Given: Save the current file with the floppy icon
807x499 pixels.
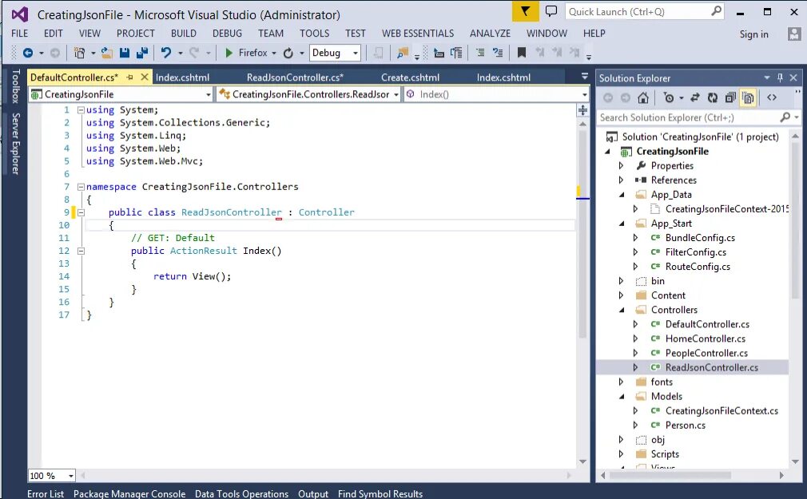Looking at the screenshot, I should (124, 53).
